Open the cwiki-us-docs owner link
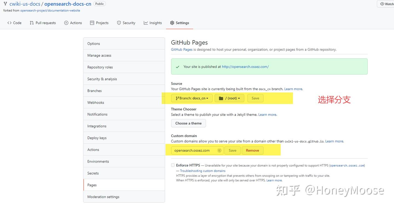The width and height of the screenshot is (394, 208). tap(25, 4)
